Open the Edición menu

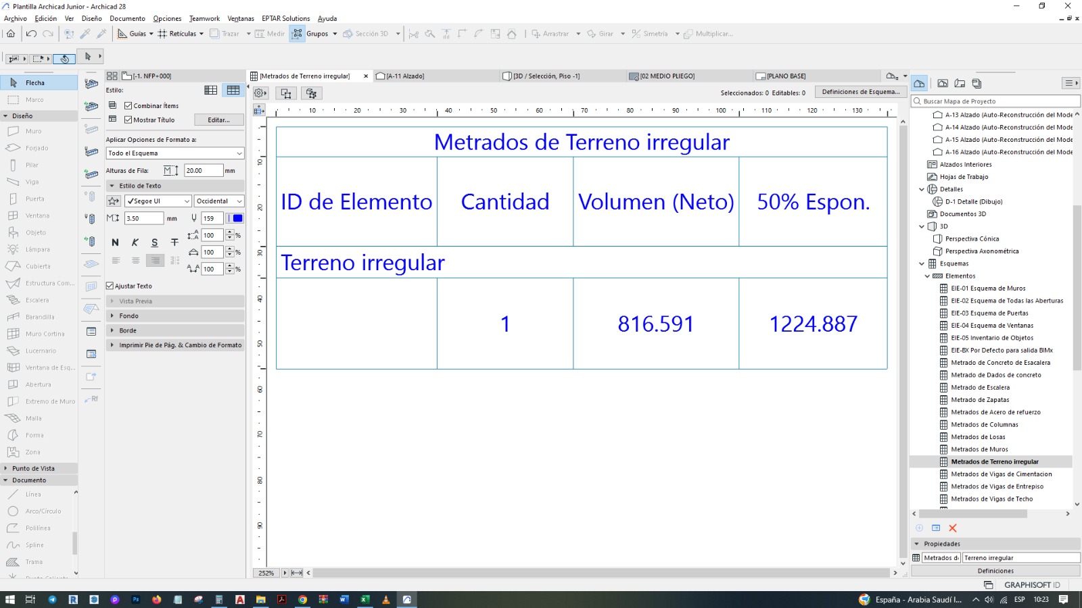(x=46, y=19)
